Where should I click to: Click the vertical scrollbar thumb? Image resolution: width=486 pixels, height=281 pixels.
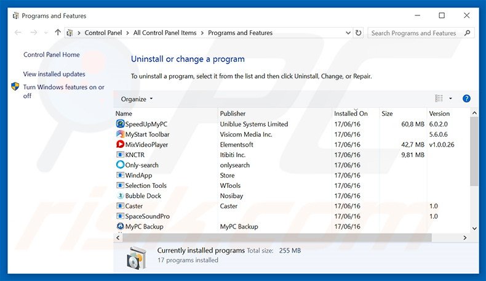474,152
